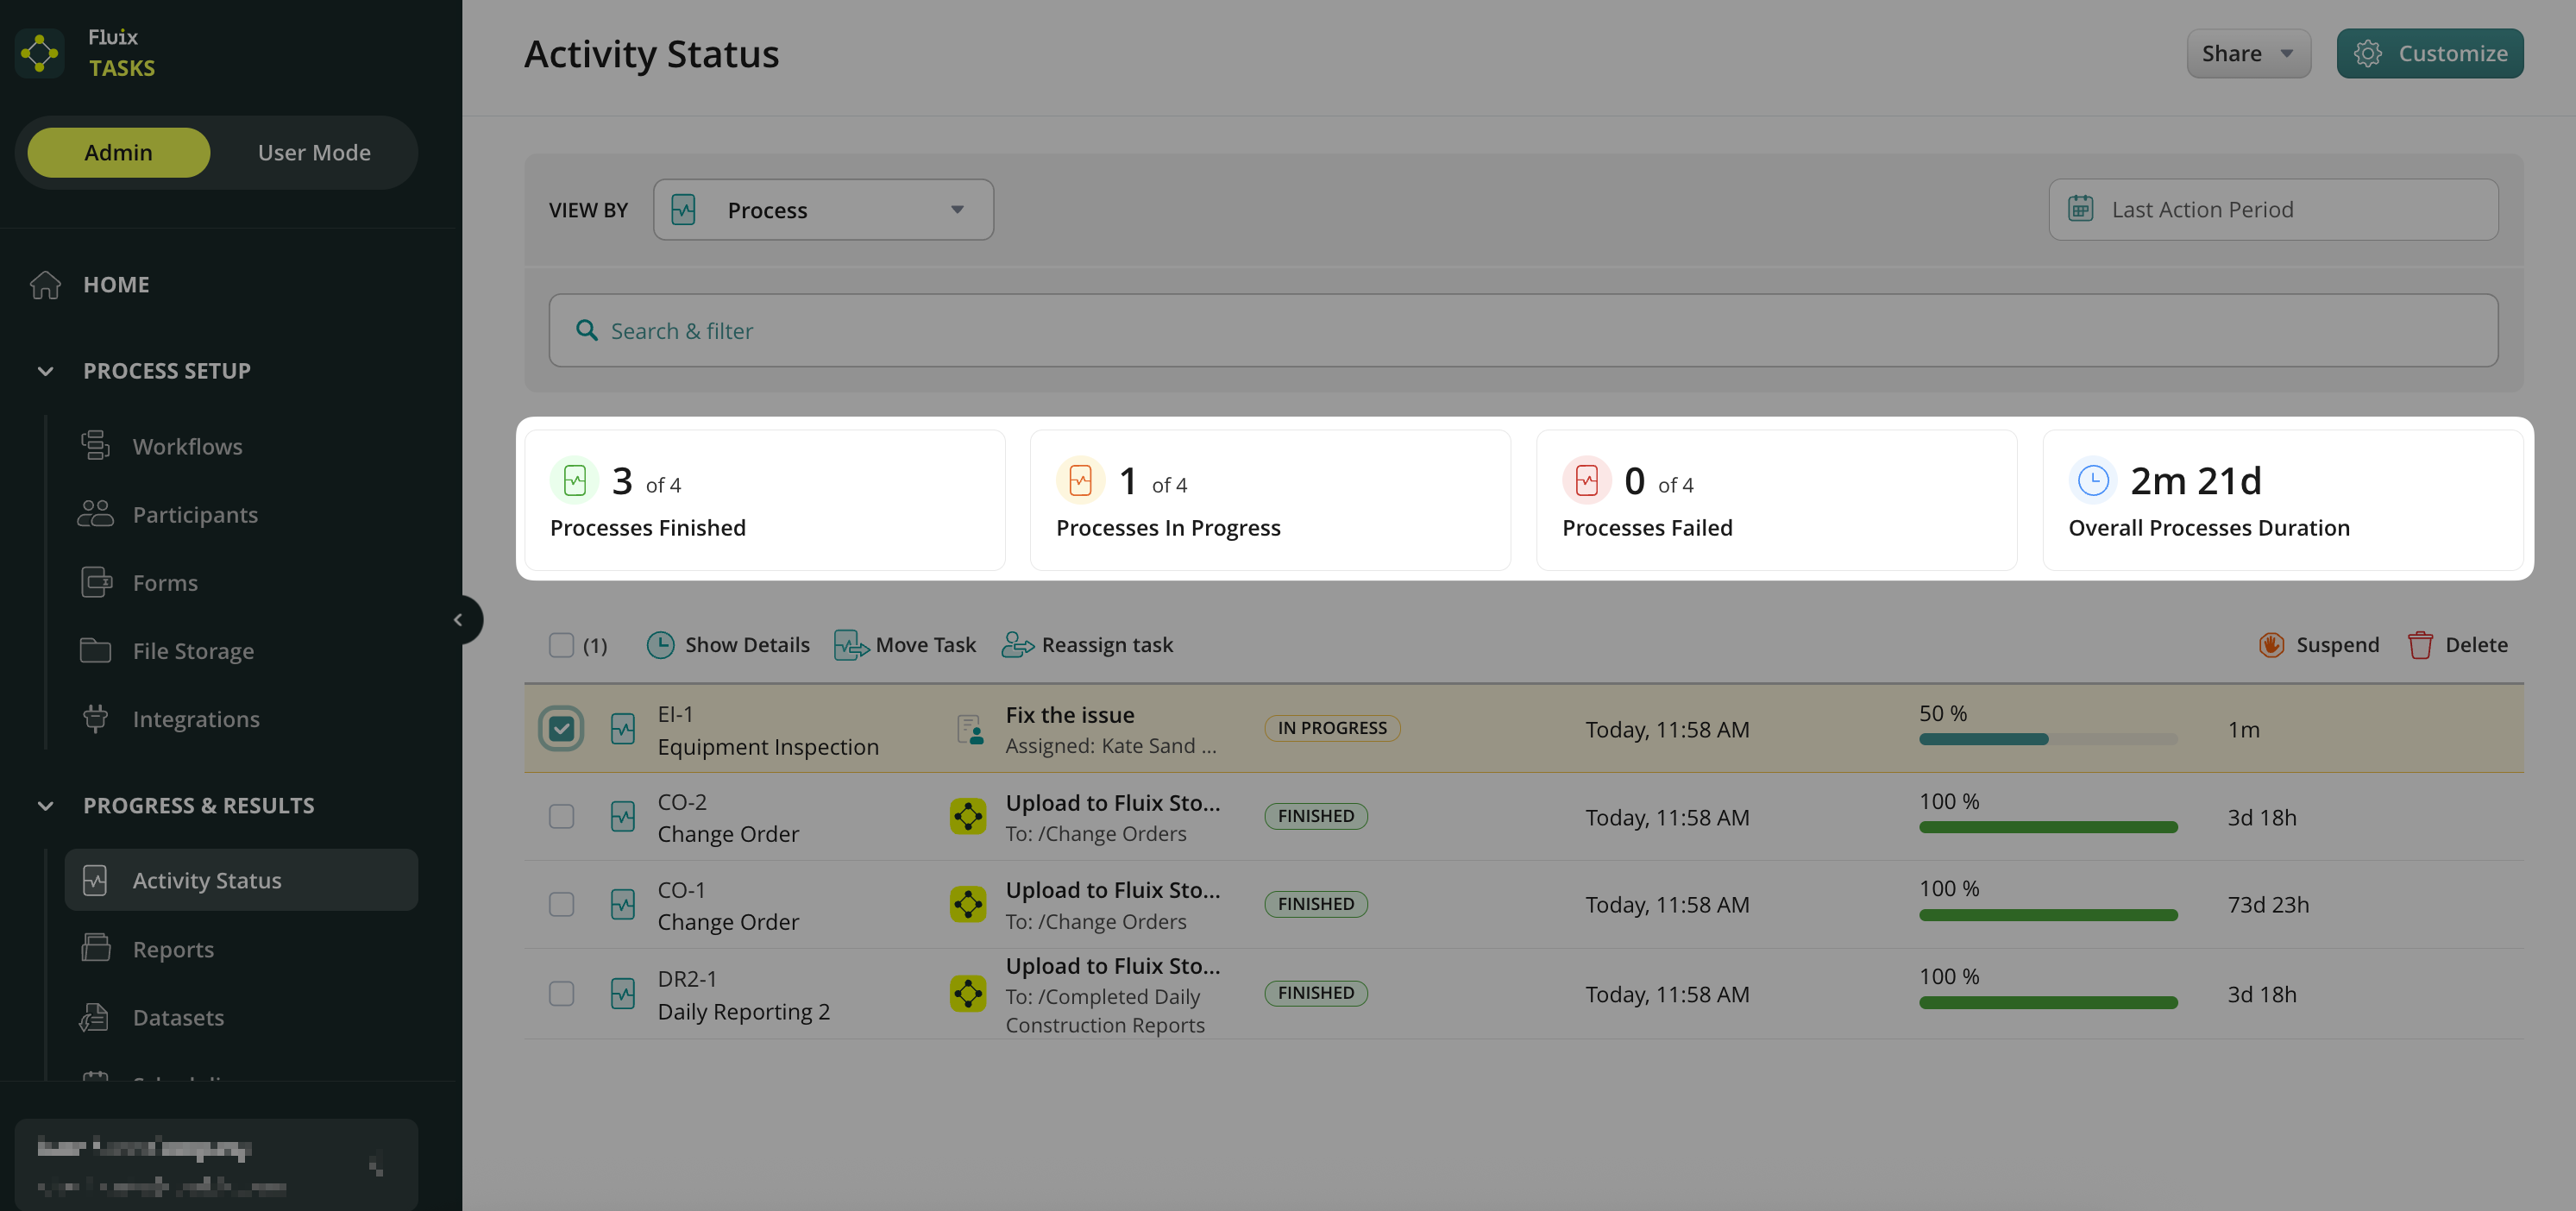2576x1211 pixels.
Task: Uncheck the EI-1 Equipment Inspection checkbox
Action: (561, 729)
